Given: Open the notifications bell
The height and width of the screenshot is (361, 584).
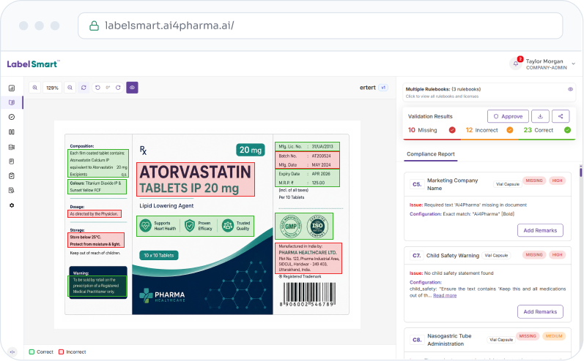Looking at the screenshot, I should click(x=516, y=64).
